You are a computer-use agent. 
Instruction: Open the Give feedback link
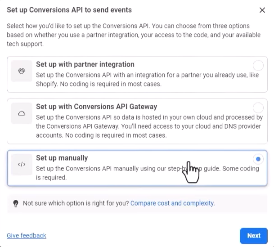coord(27,235)
